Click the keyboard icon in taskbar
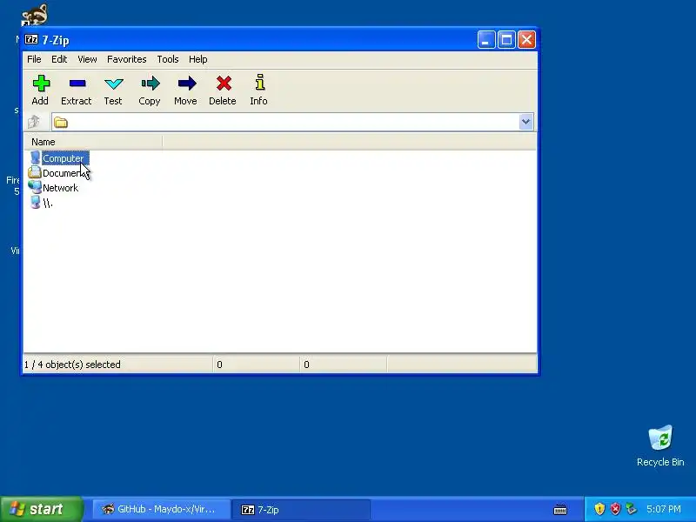696x522 pixels. (560, 509)
